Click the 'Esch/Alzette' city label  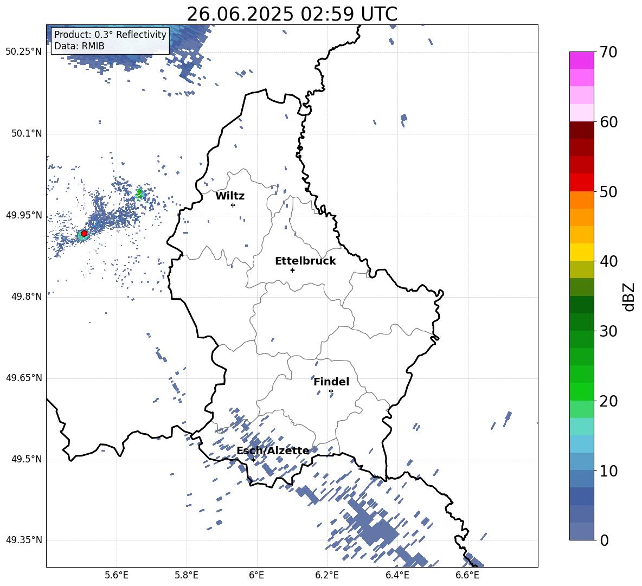tap(273, 450)
